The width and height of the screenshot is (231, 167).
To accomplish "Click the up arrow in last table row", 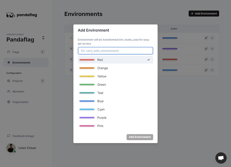I will click(71, 70).
